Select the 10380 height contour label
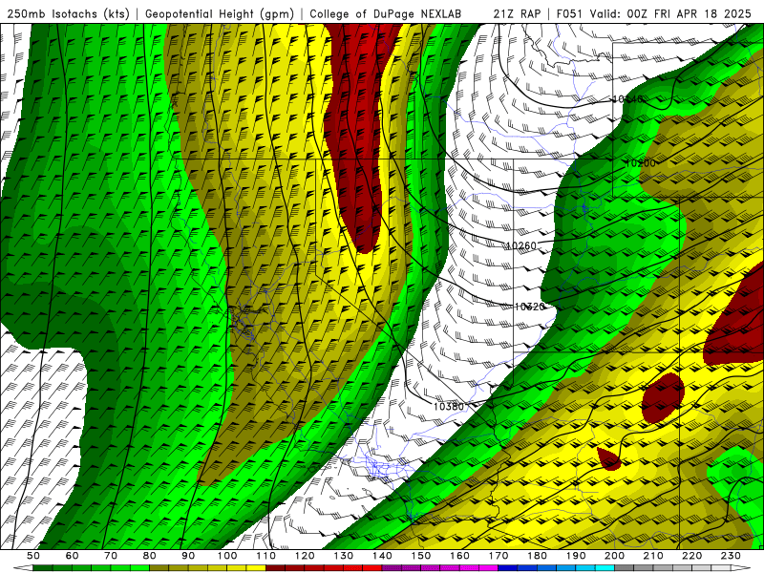 coord(449,407)
